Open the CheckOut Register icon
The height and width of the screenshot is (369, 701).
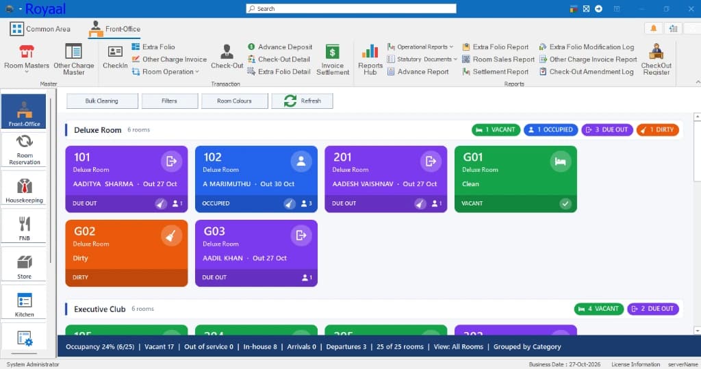(656, 51)
